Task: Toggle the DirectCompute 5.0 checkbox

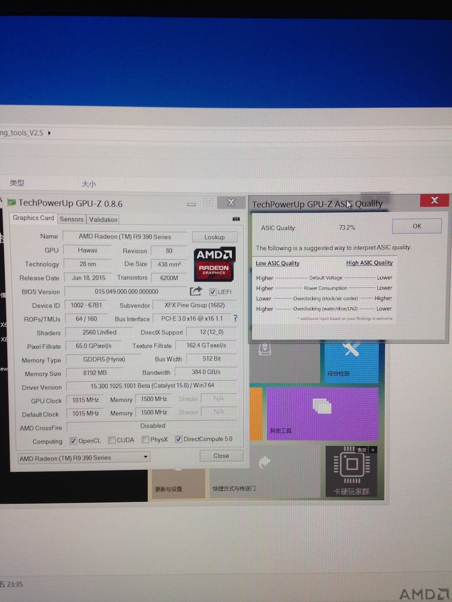Action: 178,439
